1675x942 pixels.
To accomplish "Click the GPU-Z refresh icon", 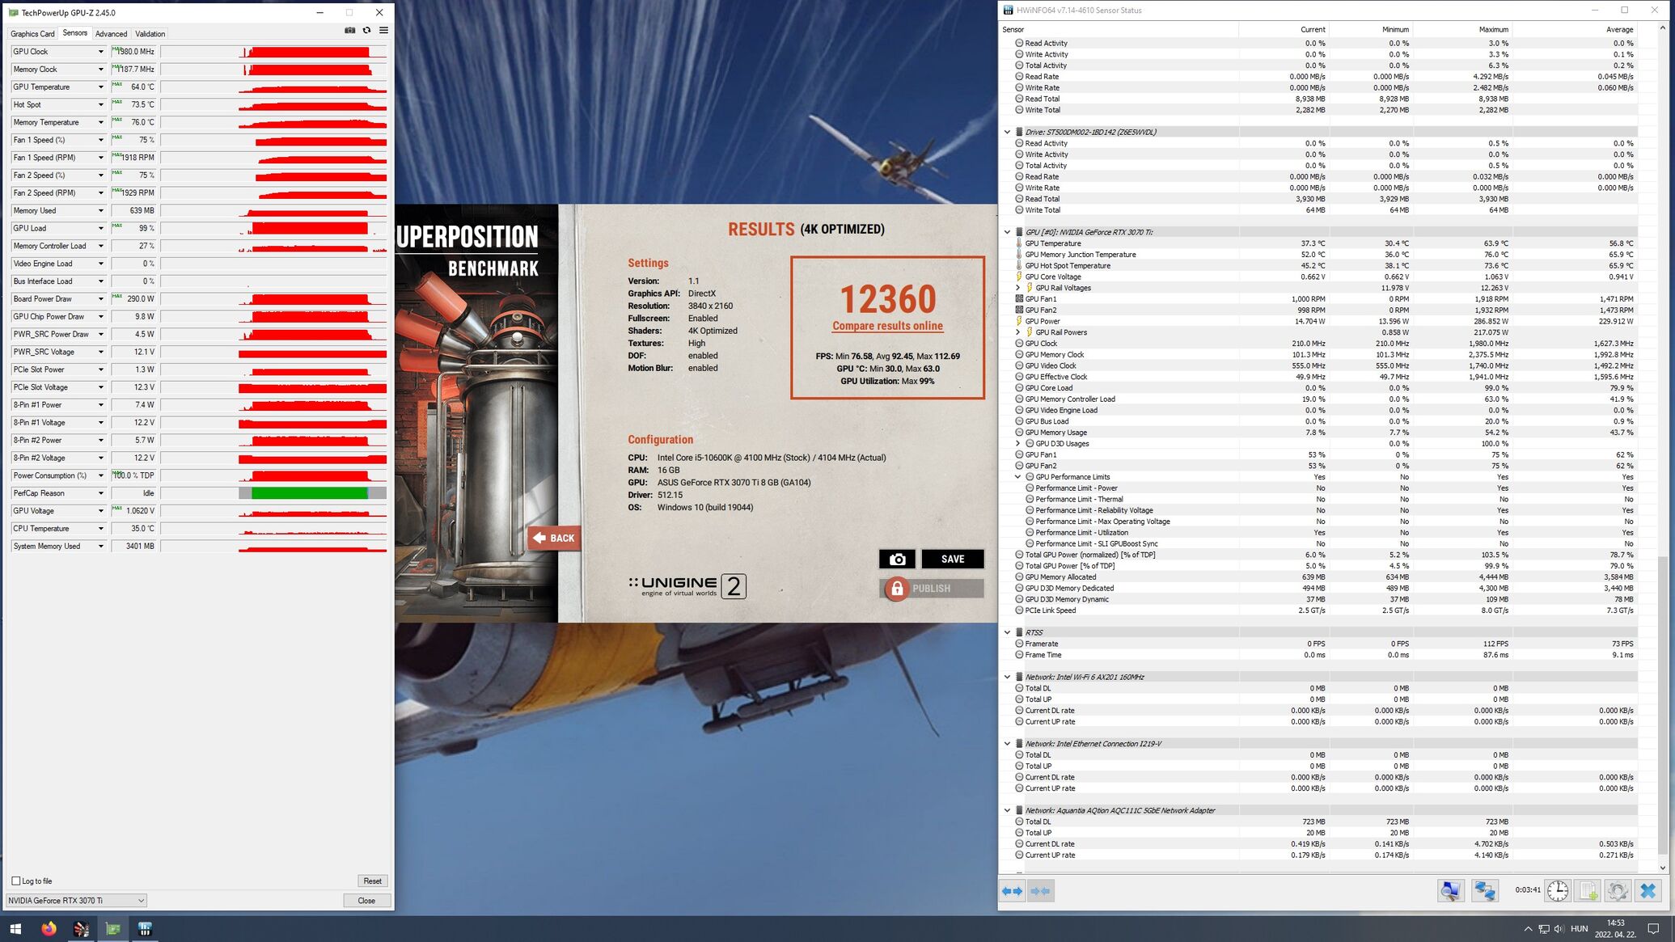I will point(366,31).
